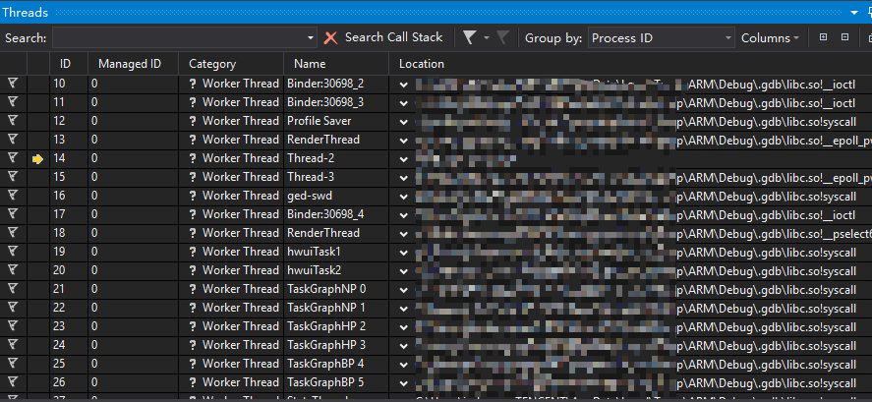Viewport: 872px width, 402px height.
Task: Select the ged-swd thread name
Action: [310, 196]
